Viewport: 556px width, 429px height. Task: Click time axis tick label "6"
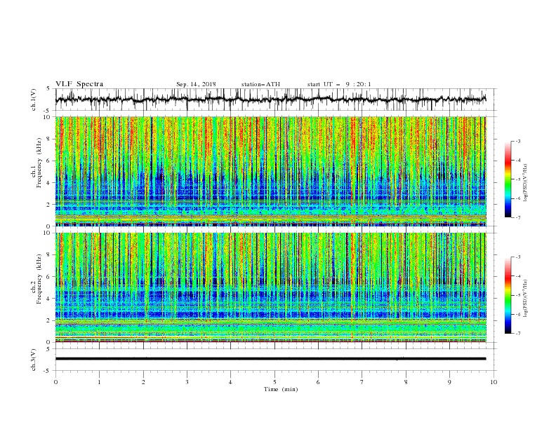coord(318,382)
